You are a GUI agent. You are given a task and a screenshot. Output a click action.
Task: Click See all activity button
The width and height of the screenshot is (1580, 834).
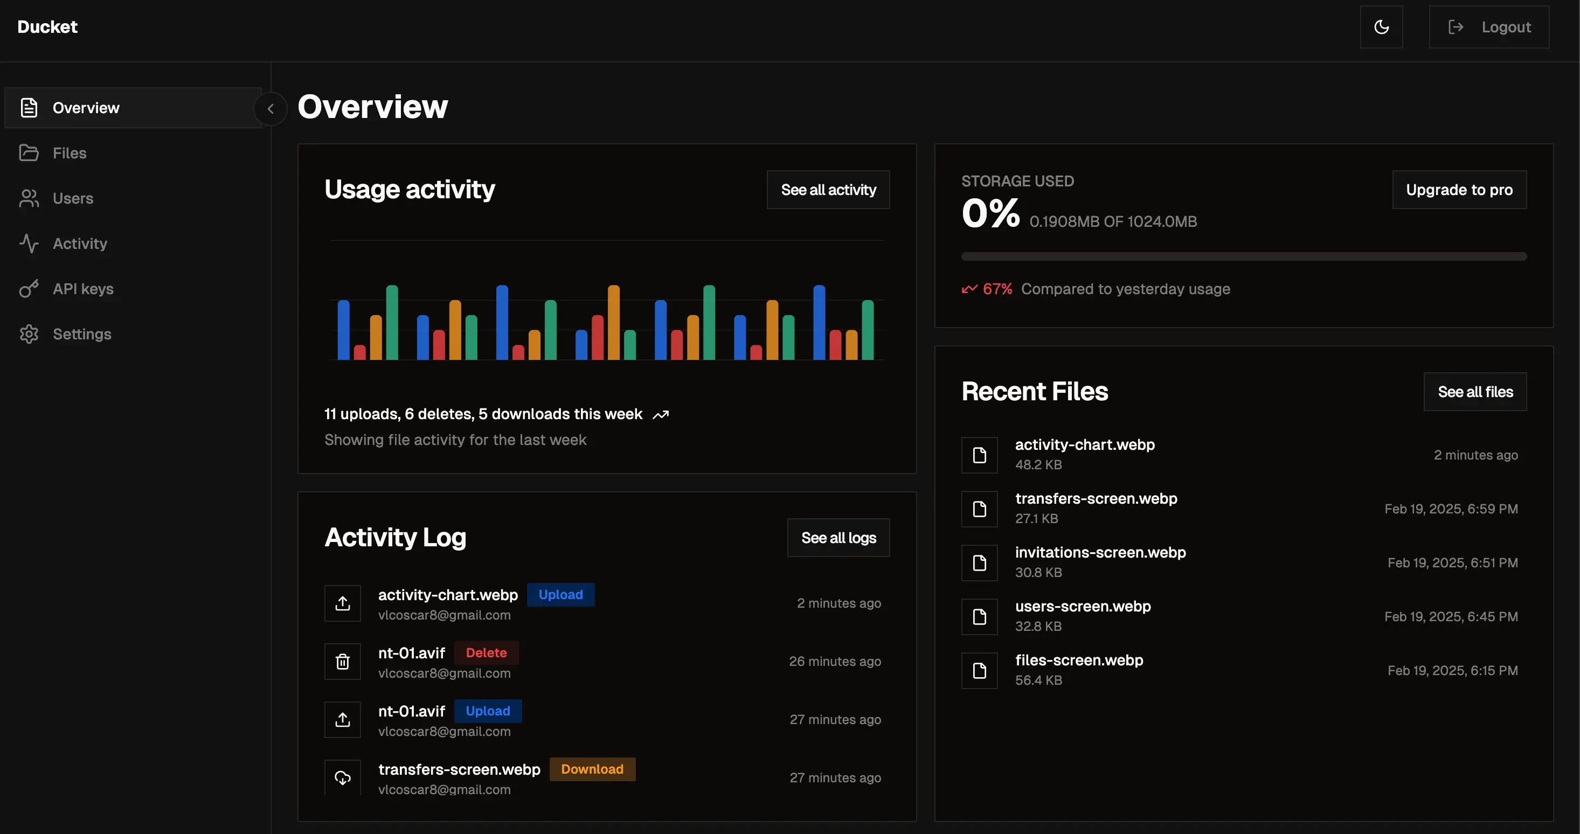point(828,190)
